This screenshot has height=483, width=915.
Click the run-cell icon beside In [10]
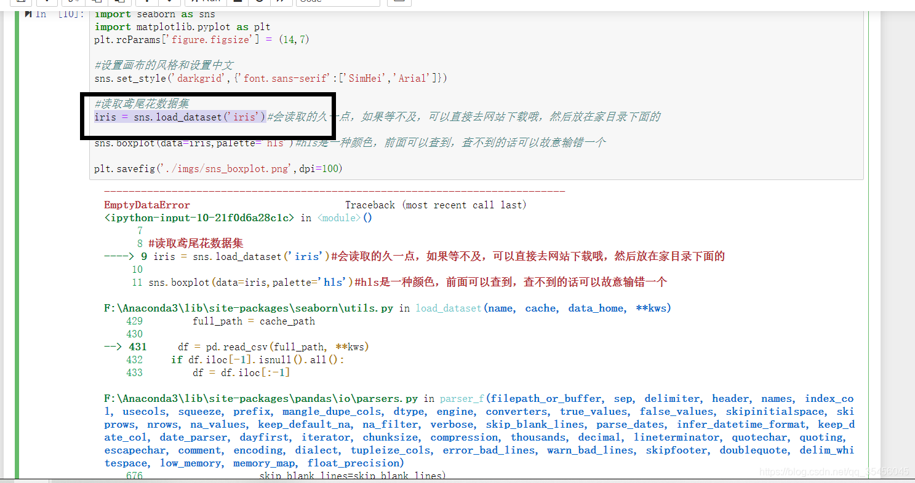[x=28, y=14]
